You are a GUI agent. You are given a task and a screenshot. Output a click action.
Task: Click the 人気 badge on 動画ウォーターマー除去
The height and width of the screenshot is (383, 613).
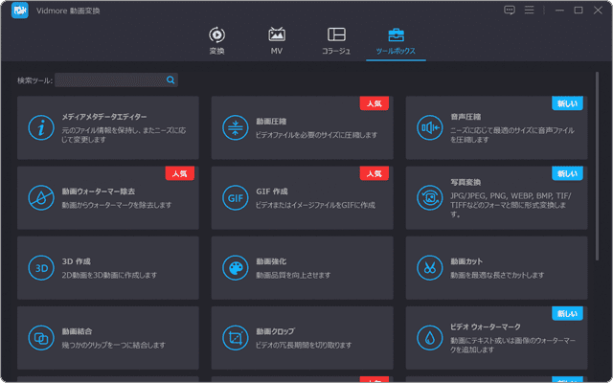pyautogui.click(x=180, y=173)
